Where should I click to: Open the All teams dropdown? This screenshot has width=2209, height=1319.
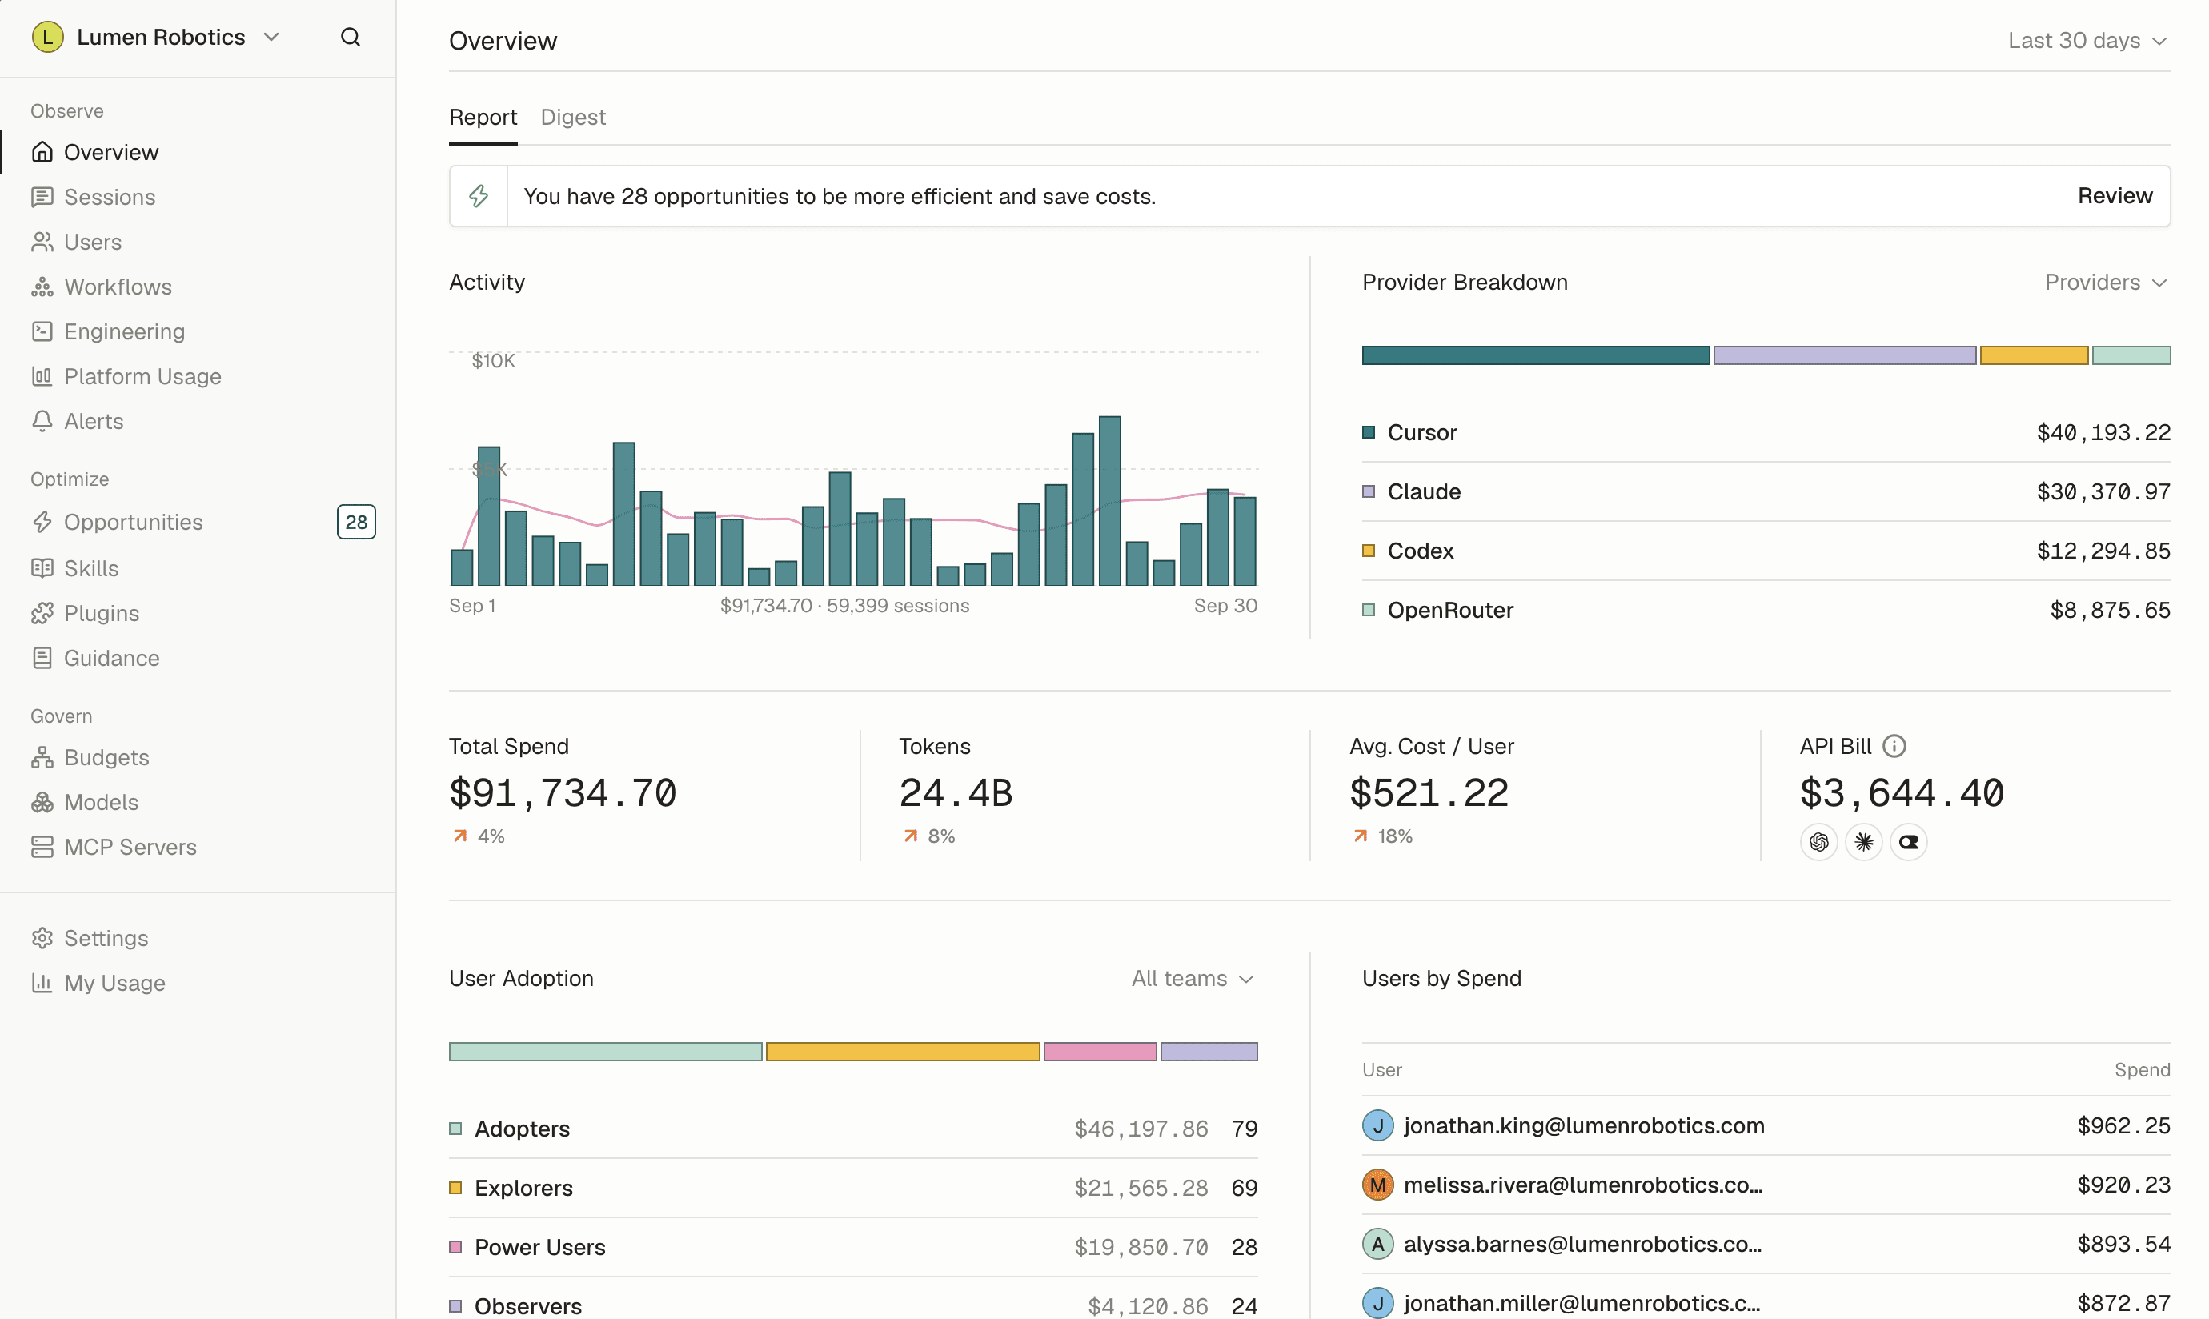click(1193, 979)
